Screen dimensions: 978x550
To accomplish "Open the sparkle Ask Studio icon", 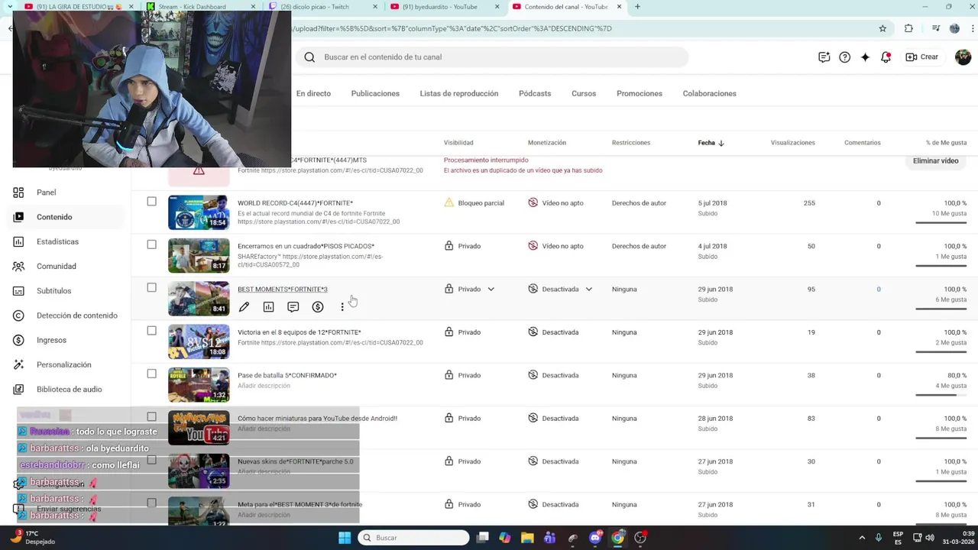I will pyautogui.click(x=865, y=57).
